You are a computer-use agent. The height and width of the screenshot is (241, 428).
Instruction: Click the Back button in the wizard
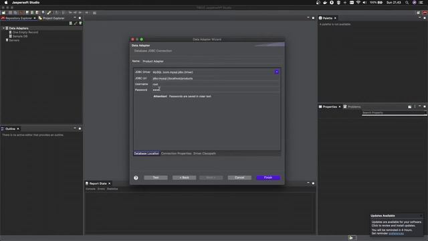[x=184, y=177]
